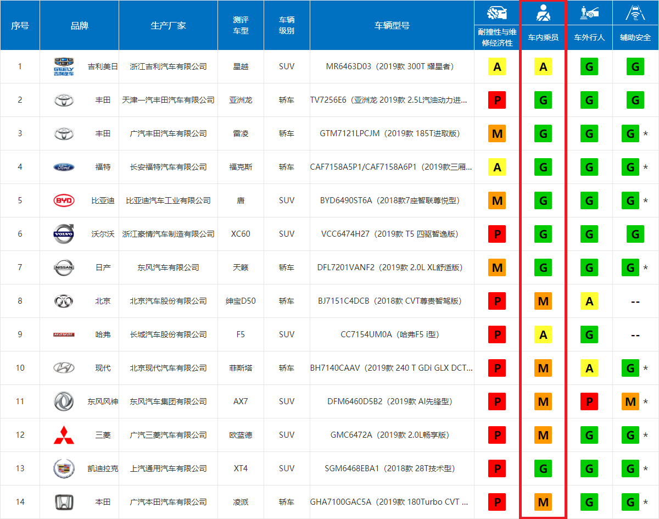
Task: Click model number BYD6490ST6A cell
Action: click(x=392, y=200)
